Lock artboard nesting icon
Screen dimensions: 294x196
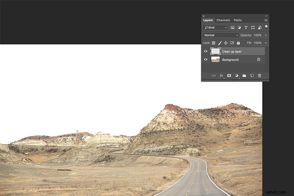click(x=232, y=43)
